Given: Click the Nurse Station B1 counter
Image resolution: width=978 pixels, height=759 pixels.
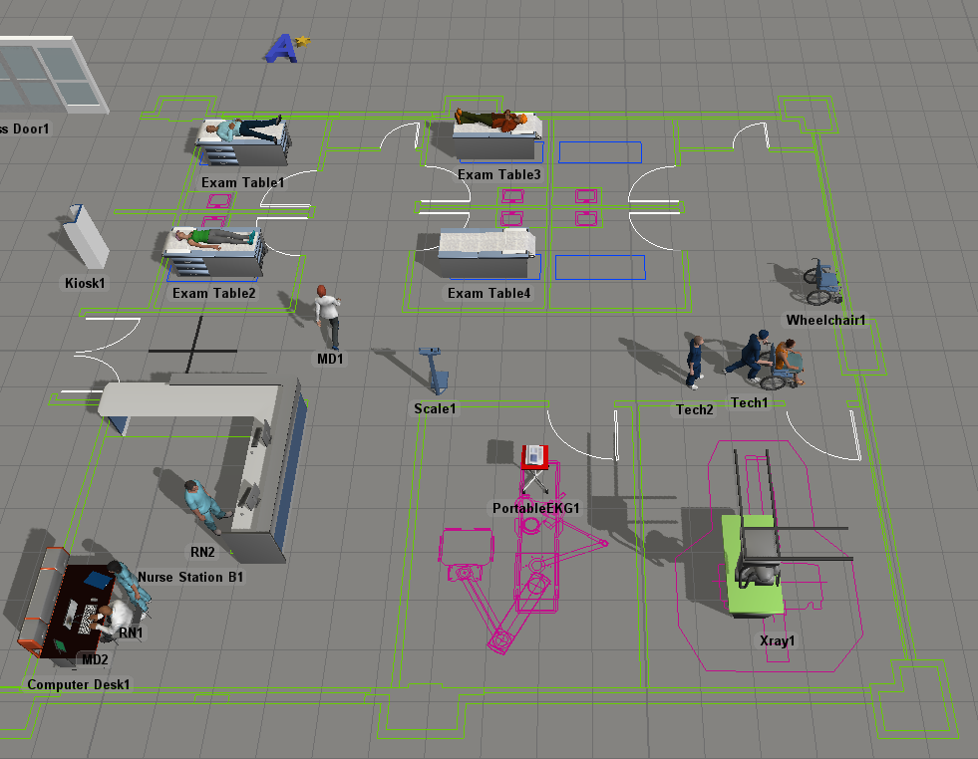Looking at the screenshot, I should coord(271,468).
